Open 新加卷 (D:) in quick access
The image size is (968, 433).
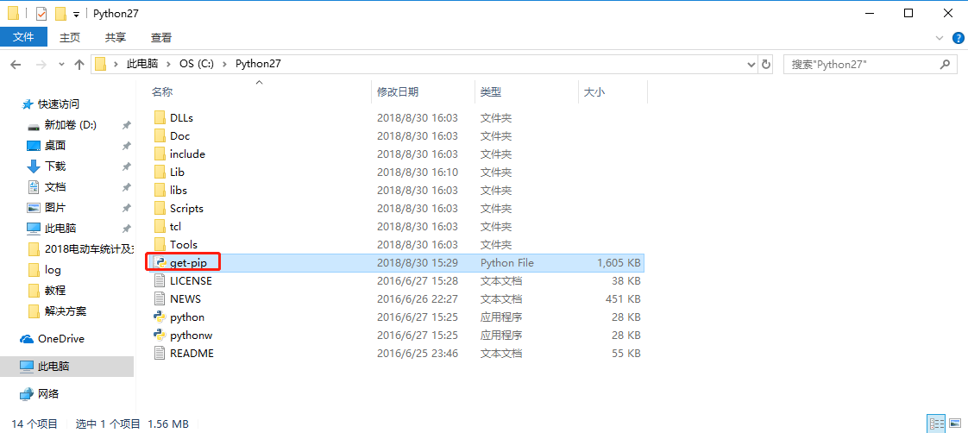pyautogui.click(x=71, y=125)
